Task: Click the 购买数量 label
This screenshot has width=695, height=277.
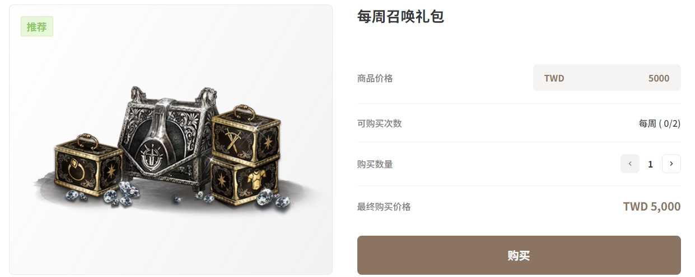Action: [375, 164]
